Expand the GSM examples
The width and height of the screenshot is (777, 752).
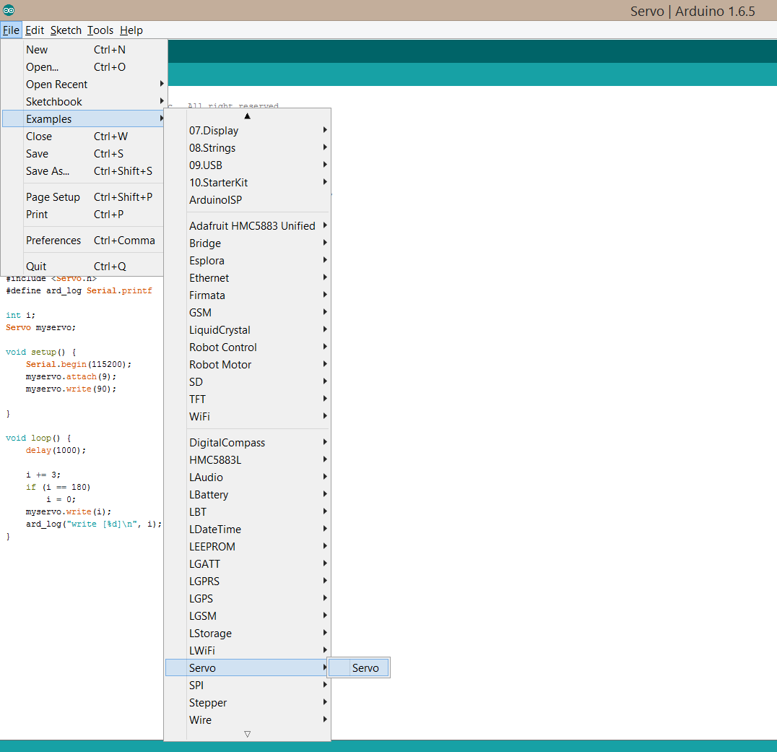tap(247, 313)
